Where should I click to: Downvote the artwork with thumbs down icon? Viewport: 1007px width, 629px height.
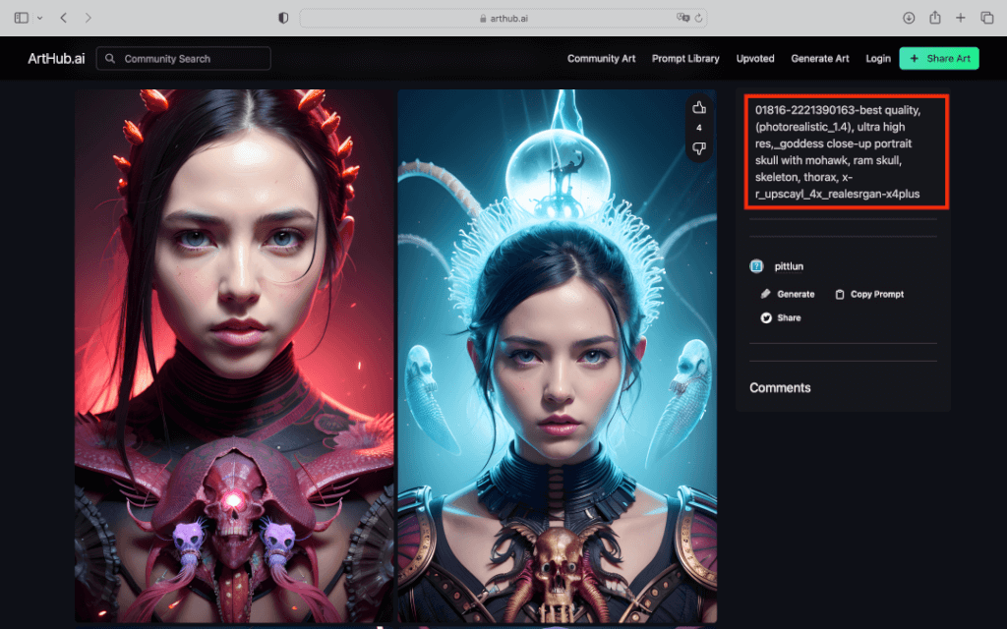pyautogui.click(x=699, y=149)
